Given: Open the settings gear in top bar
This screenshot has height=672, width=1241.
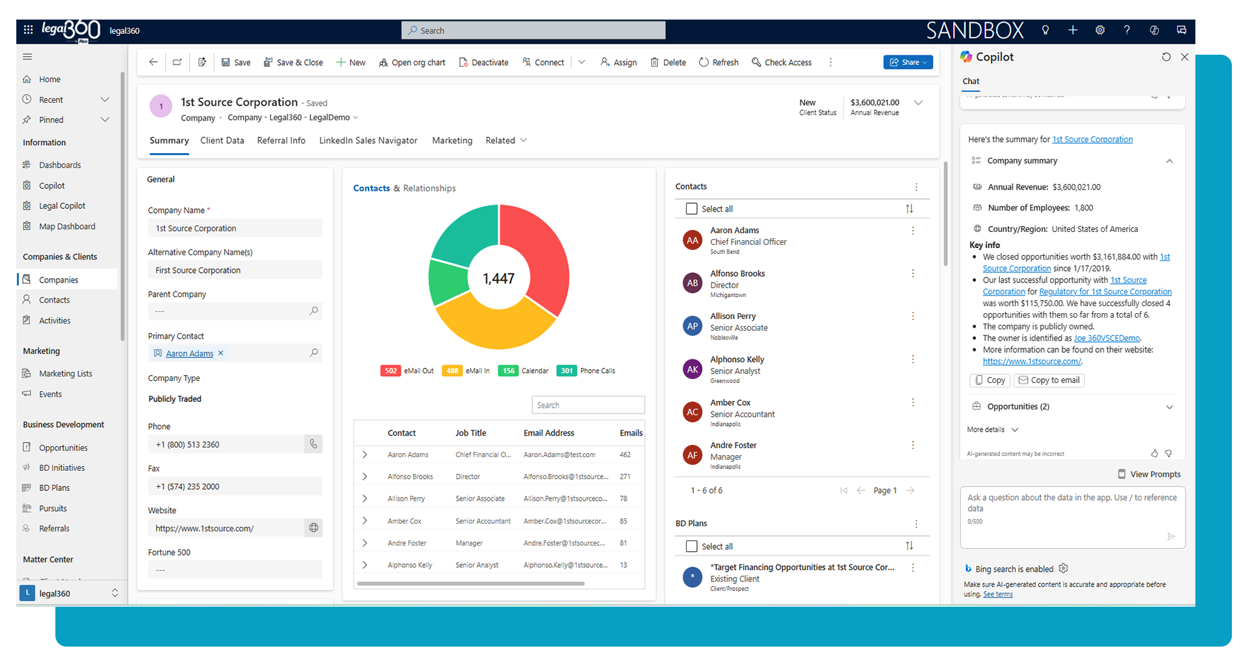Looking at the screenshot, I should 1100,30.
